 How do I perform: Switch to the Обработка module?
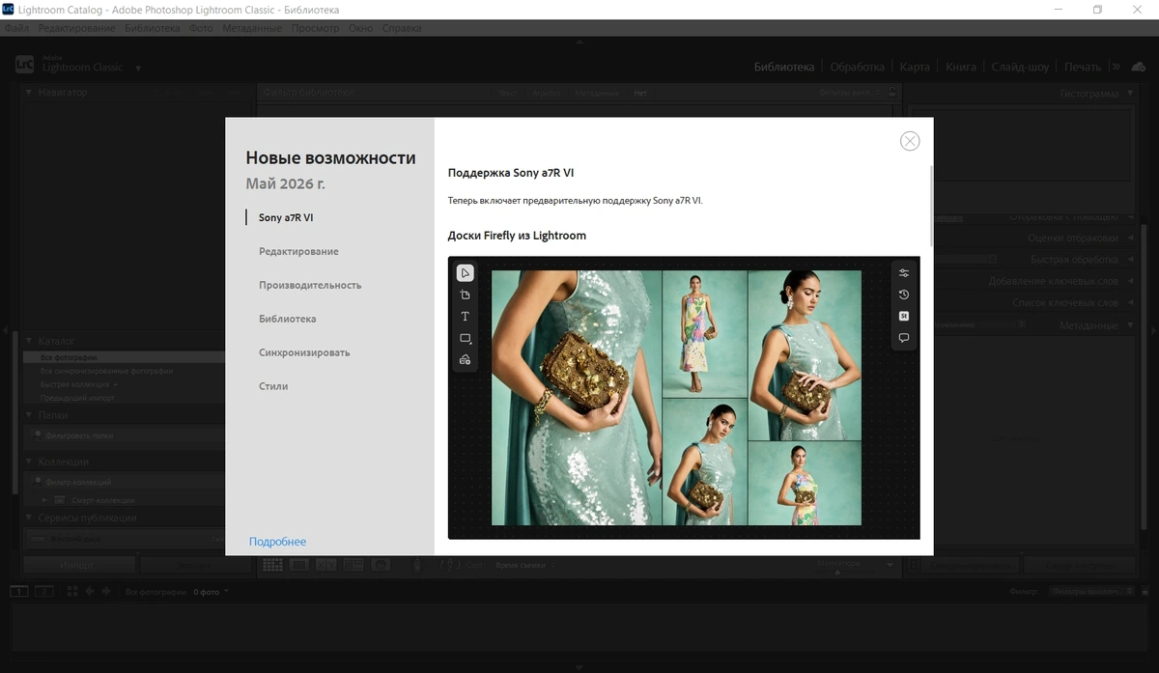point(857,67)
